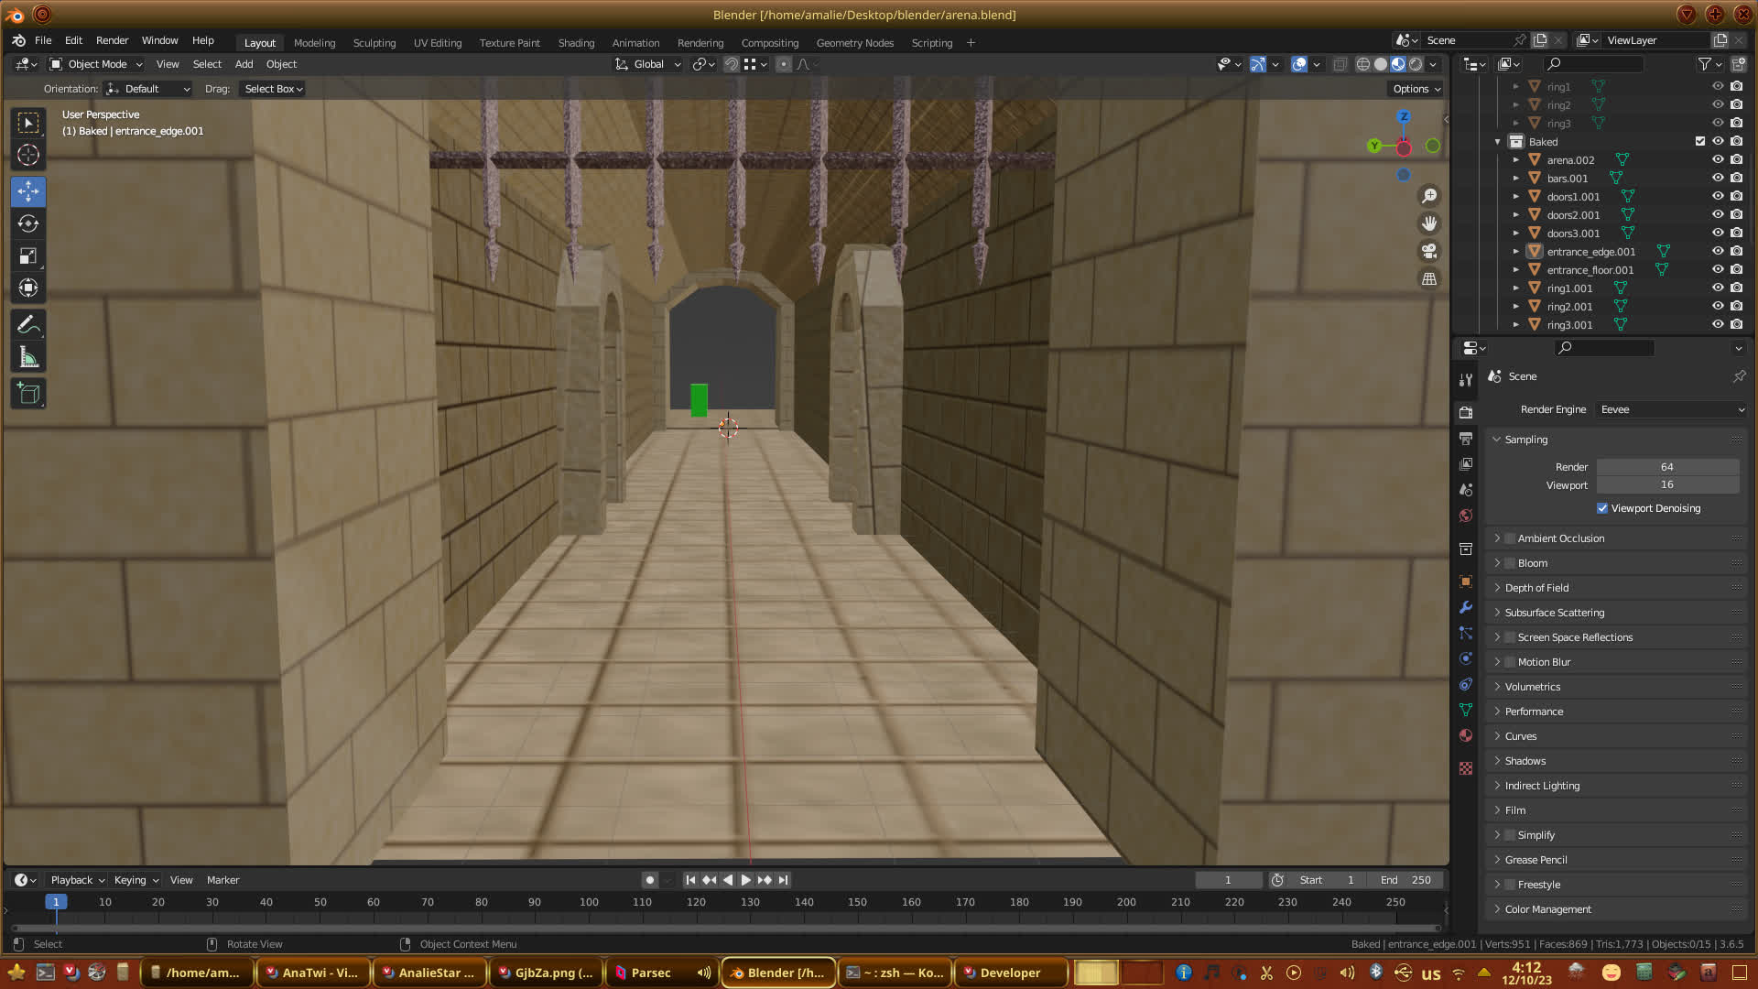Screen dimensions: 1758x989
Task: Select the Scale tool in the toolbar
Action: 28,256
